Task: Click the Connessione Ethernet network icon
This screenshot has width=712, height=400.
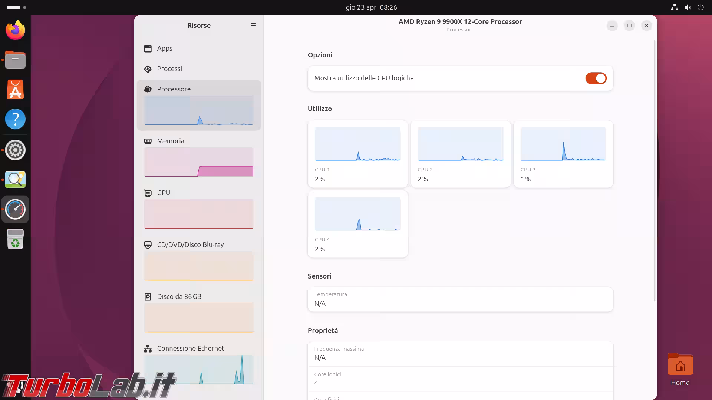Action: 148,349
